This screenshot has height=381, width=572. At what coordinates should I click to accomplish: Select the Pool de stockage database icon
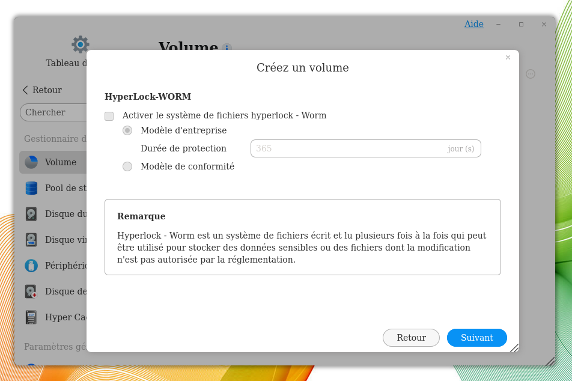[x=31, y=188]
